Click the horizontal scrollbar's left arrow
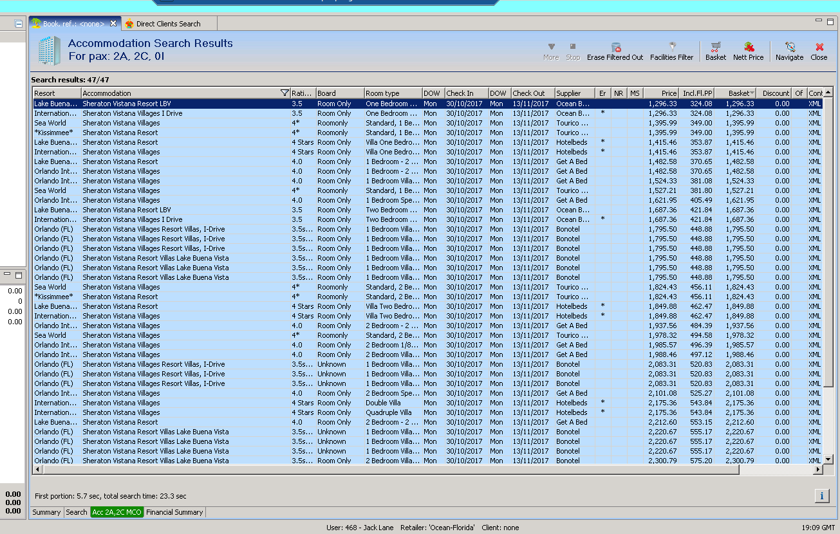 pos(37,470)
